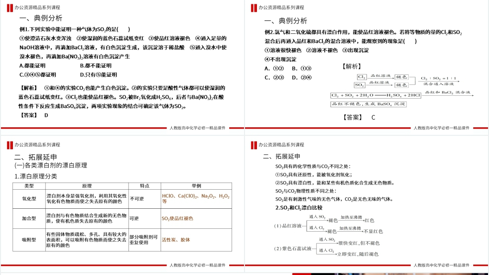Click the table header 类型
The height and width of the screenshot is (275, 489).
(x=29, y=186)
